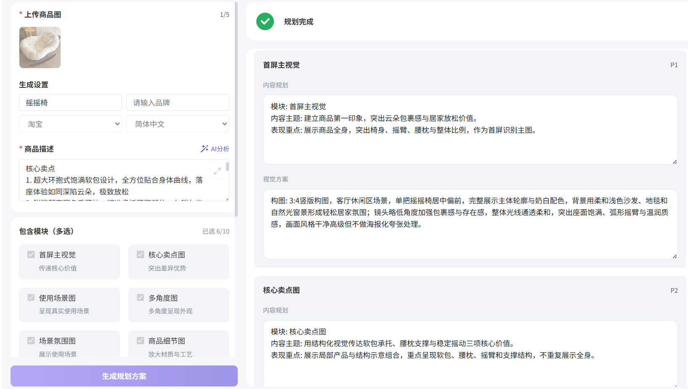The height and width of the screenshot is (389, 688).
Task: Select the 突出差异优势 module description
Action: click(x=167, y=268)
